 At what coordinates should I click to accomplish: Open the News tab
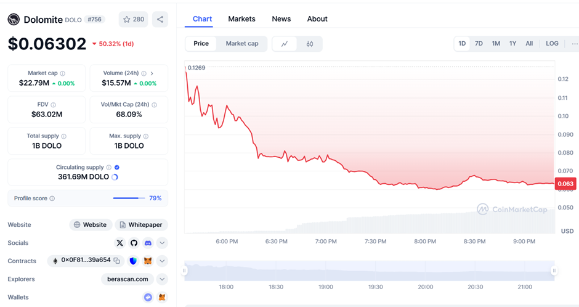click(281, 19)
